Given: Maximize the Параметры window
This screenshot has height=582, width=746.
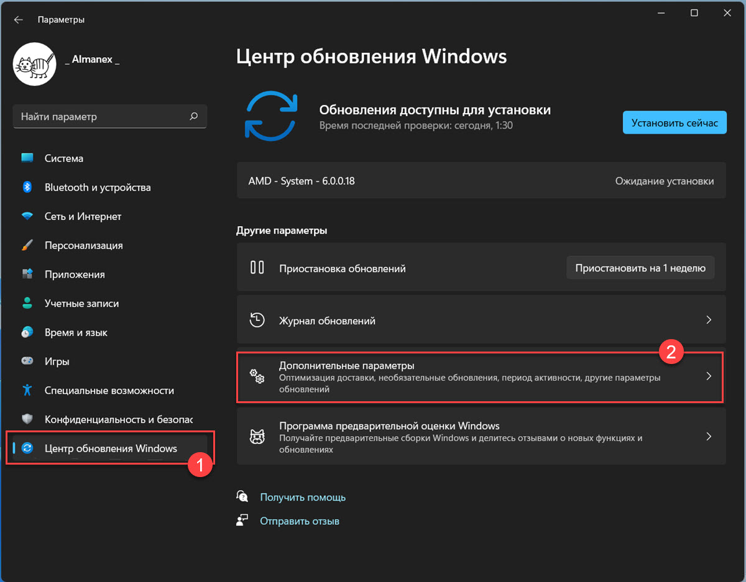Looking at the screenshot, I should [x=694, y=13].
